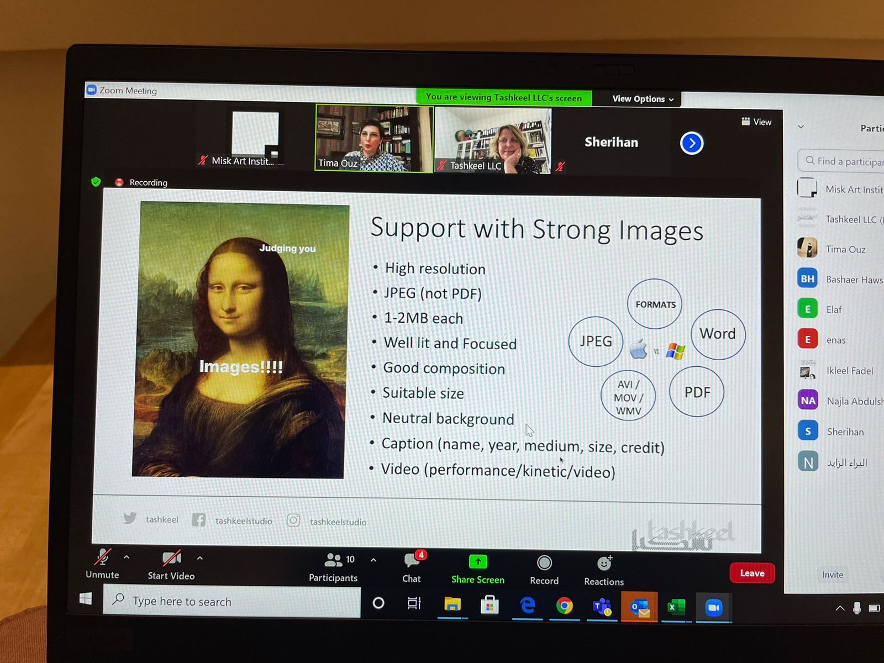Image resolution: width=884 pixels, height=663 pixels.
Task: Click the Facebook tashkeelstudio link on slide
Action: [x=232, y=520]
